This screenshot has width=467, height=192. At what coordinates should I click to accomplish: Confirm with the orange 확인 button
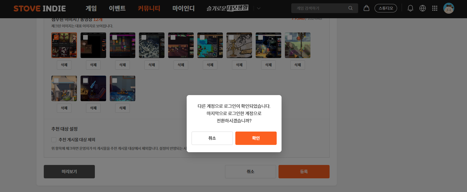(x=256, y=138)
